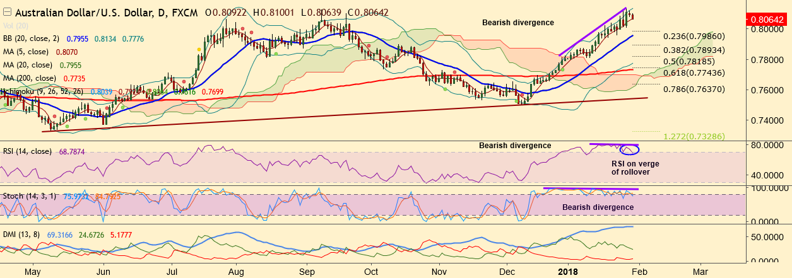Click the RSI value 68.7874
The height and width of the screenshot is (278, 792).
click(72, 152)
